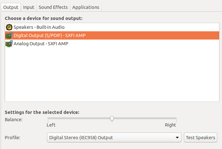This screenshot has height=149, width=222.
Task: Click the Right label under Balance
Action: [x=170, y=125]
